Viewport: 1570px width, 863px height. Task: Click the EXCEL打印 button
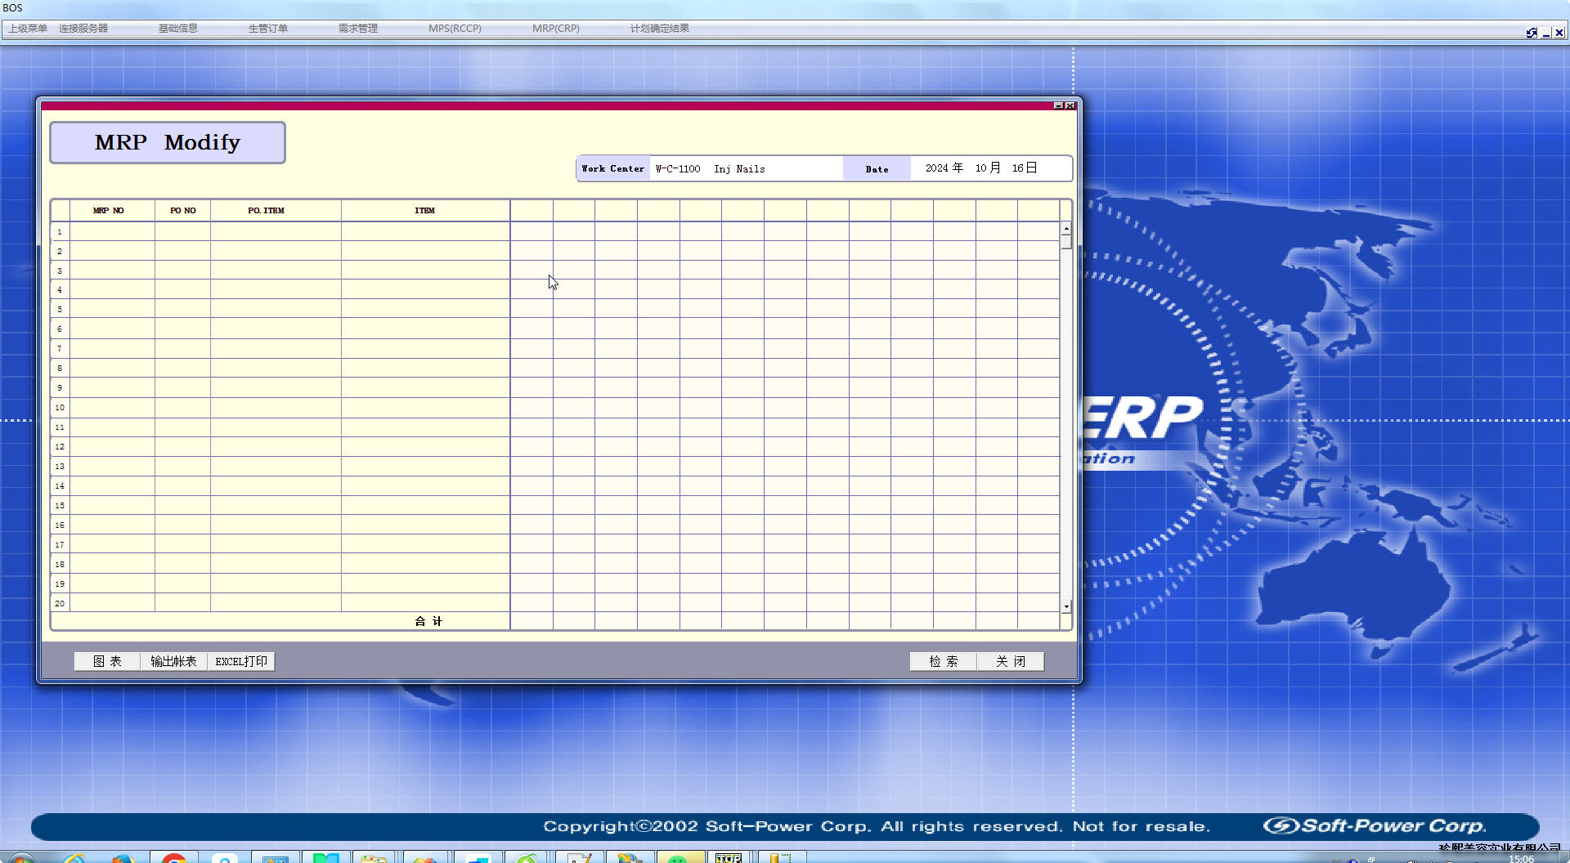click(241, 661)
